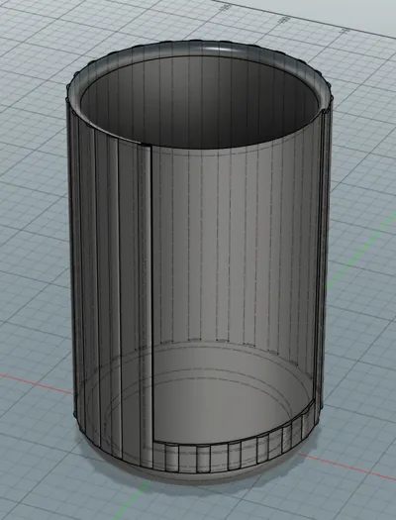Select the tall ribbed outer surface on the left
396x520 pixels.
pos(109,285)
